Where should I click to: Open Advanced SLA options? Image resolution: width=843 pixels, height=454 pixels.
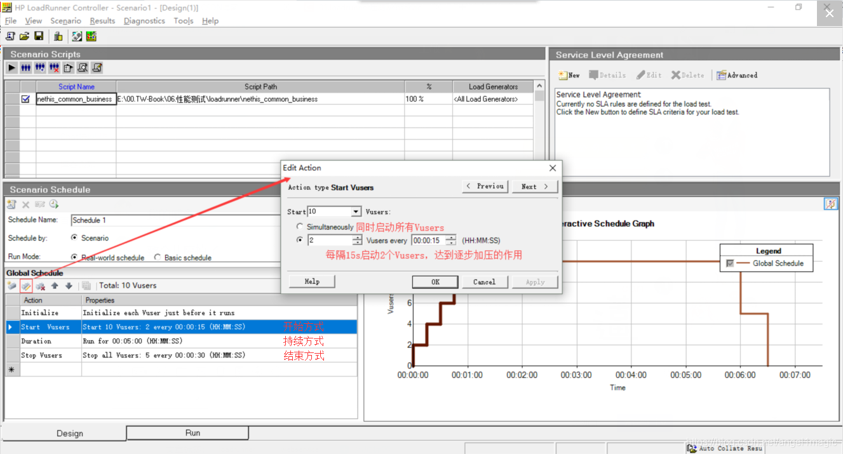[x=737, y=75]
